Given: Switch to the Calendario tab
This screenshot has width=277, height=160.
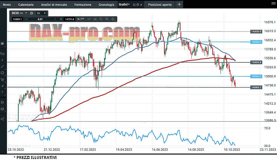Looking at the screenshot, I should [26, 5].
